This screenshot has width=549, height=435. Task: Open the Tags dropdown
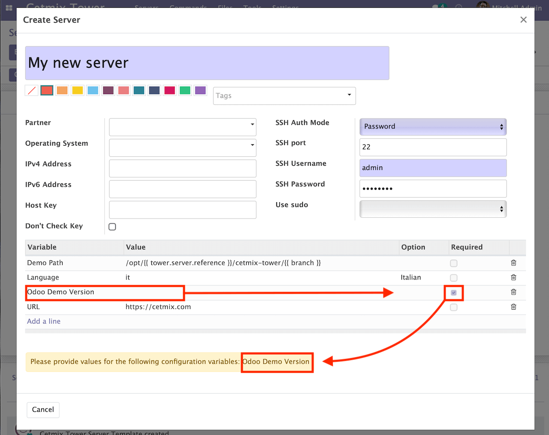(x=284, y=95)
